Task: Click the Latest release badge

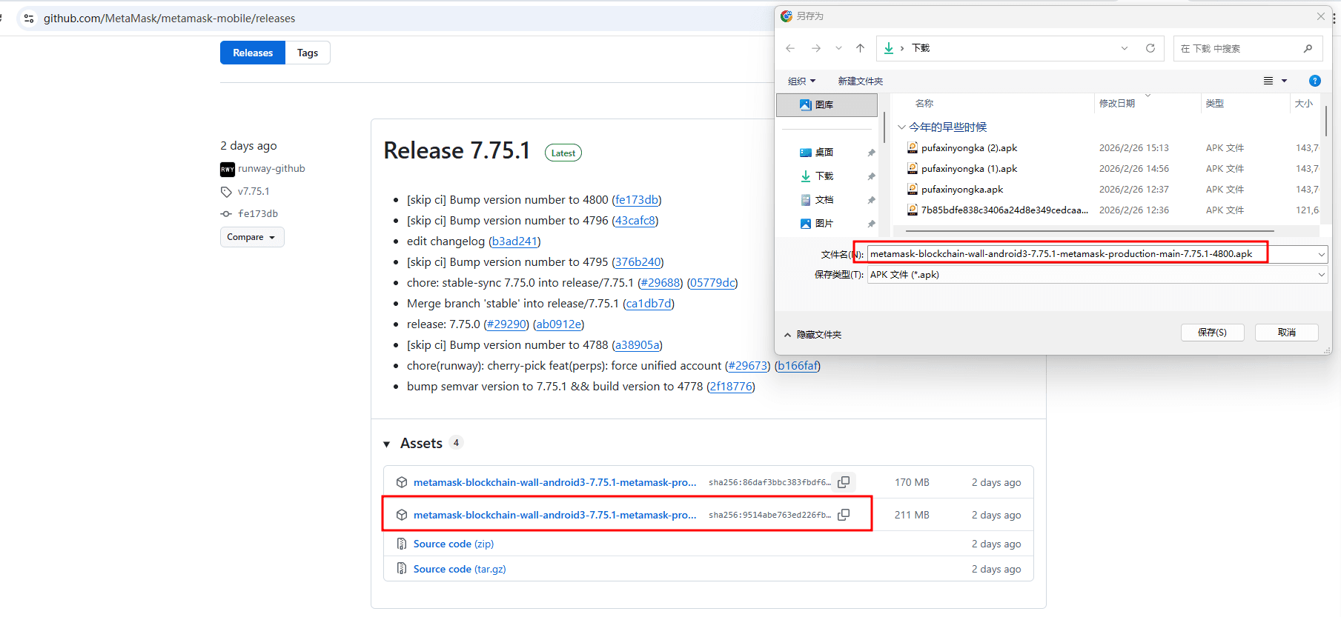Action: [563, 153]
